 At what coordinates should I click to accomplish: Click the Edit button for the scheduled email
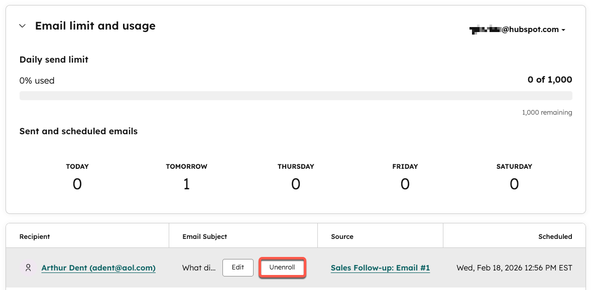[x=238, y=267]
